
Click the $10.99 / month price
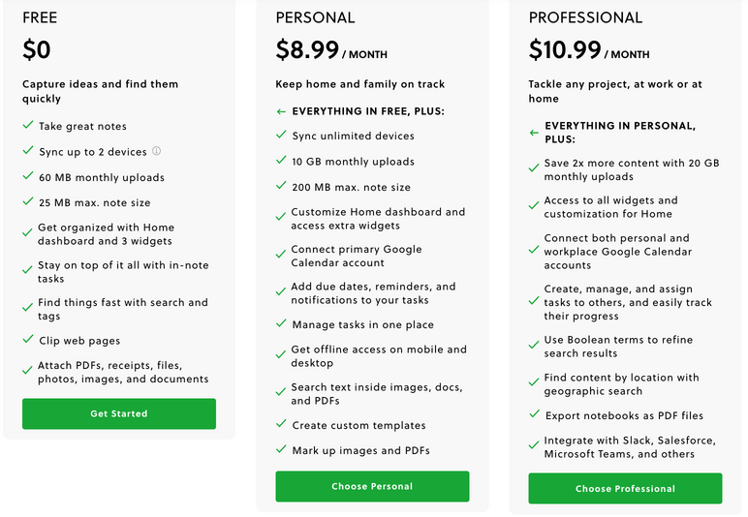(589, 50)
